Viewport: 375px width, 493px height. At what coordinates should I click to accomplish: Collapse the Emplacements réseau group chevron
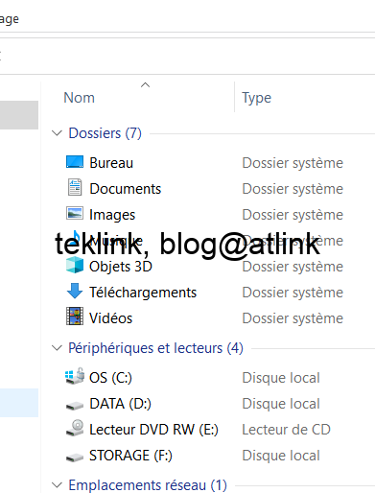point(57,485)
